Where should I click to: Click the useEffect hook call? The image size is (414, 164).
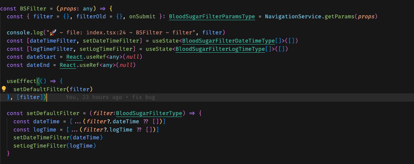point(22,81)
